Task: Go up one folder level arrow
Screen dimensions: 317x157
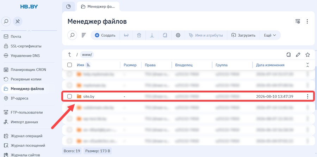Action: (69, 55)
